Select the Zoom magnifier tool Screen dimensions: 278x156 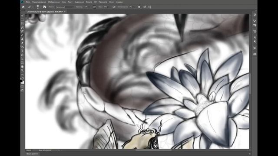[x=22, y=70]
